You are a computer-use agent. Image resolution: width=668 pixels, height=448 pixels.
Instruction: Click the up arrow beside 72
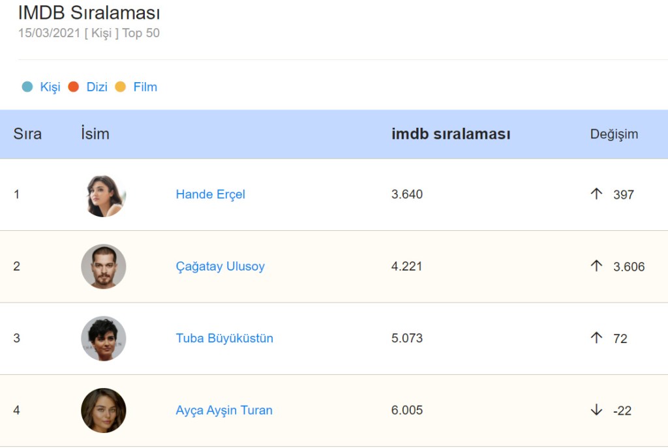pyautogui.click(x=596, y=337)
